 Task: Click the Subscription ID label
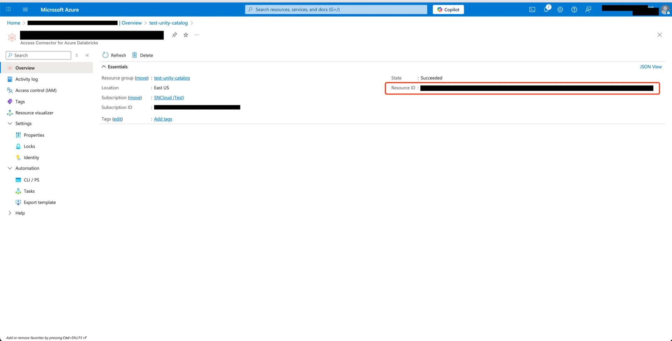117,107
